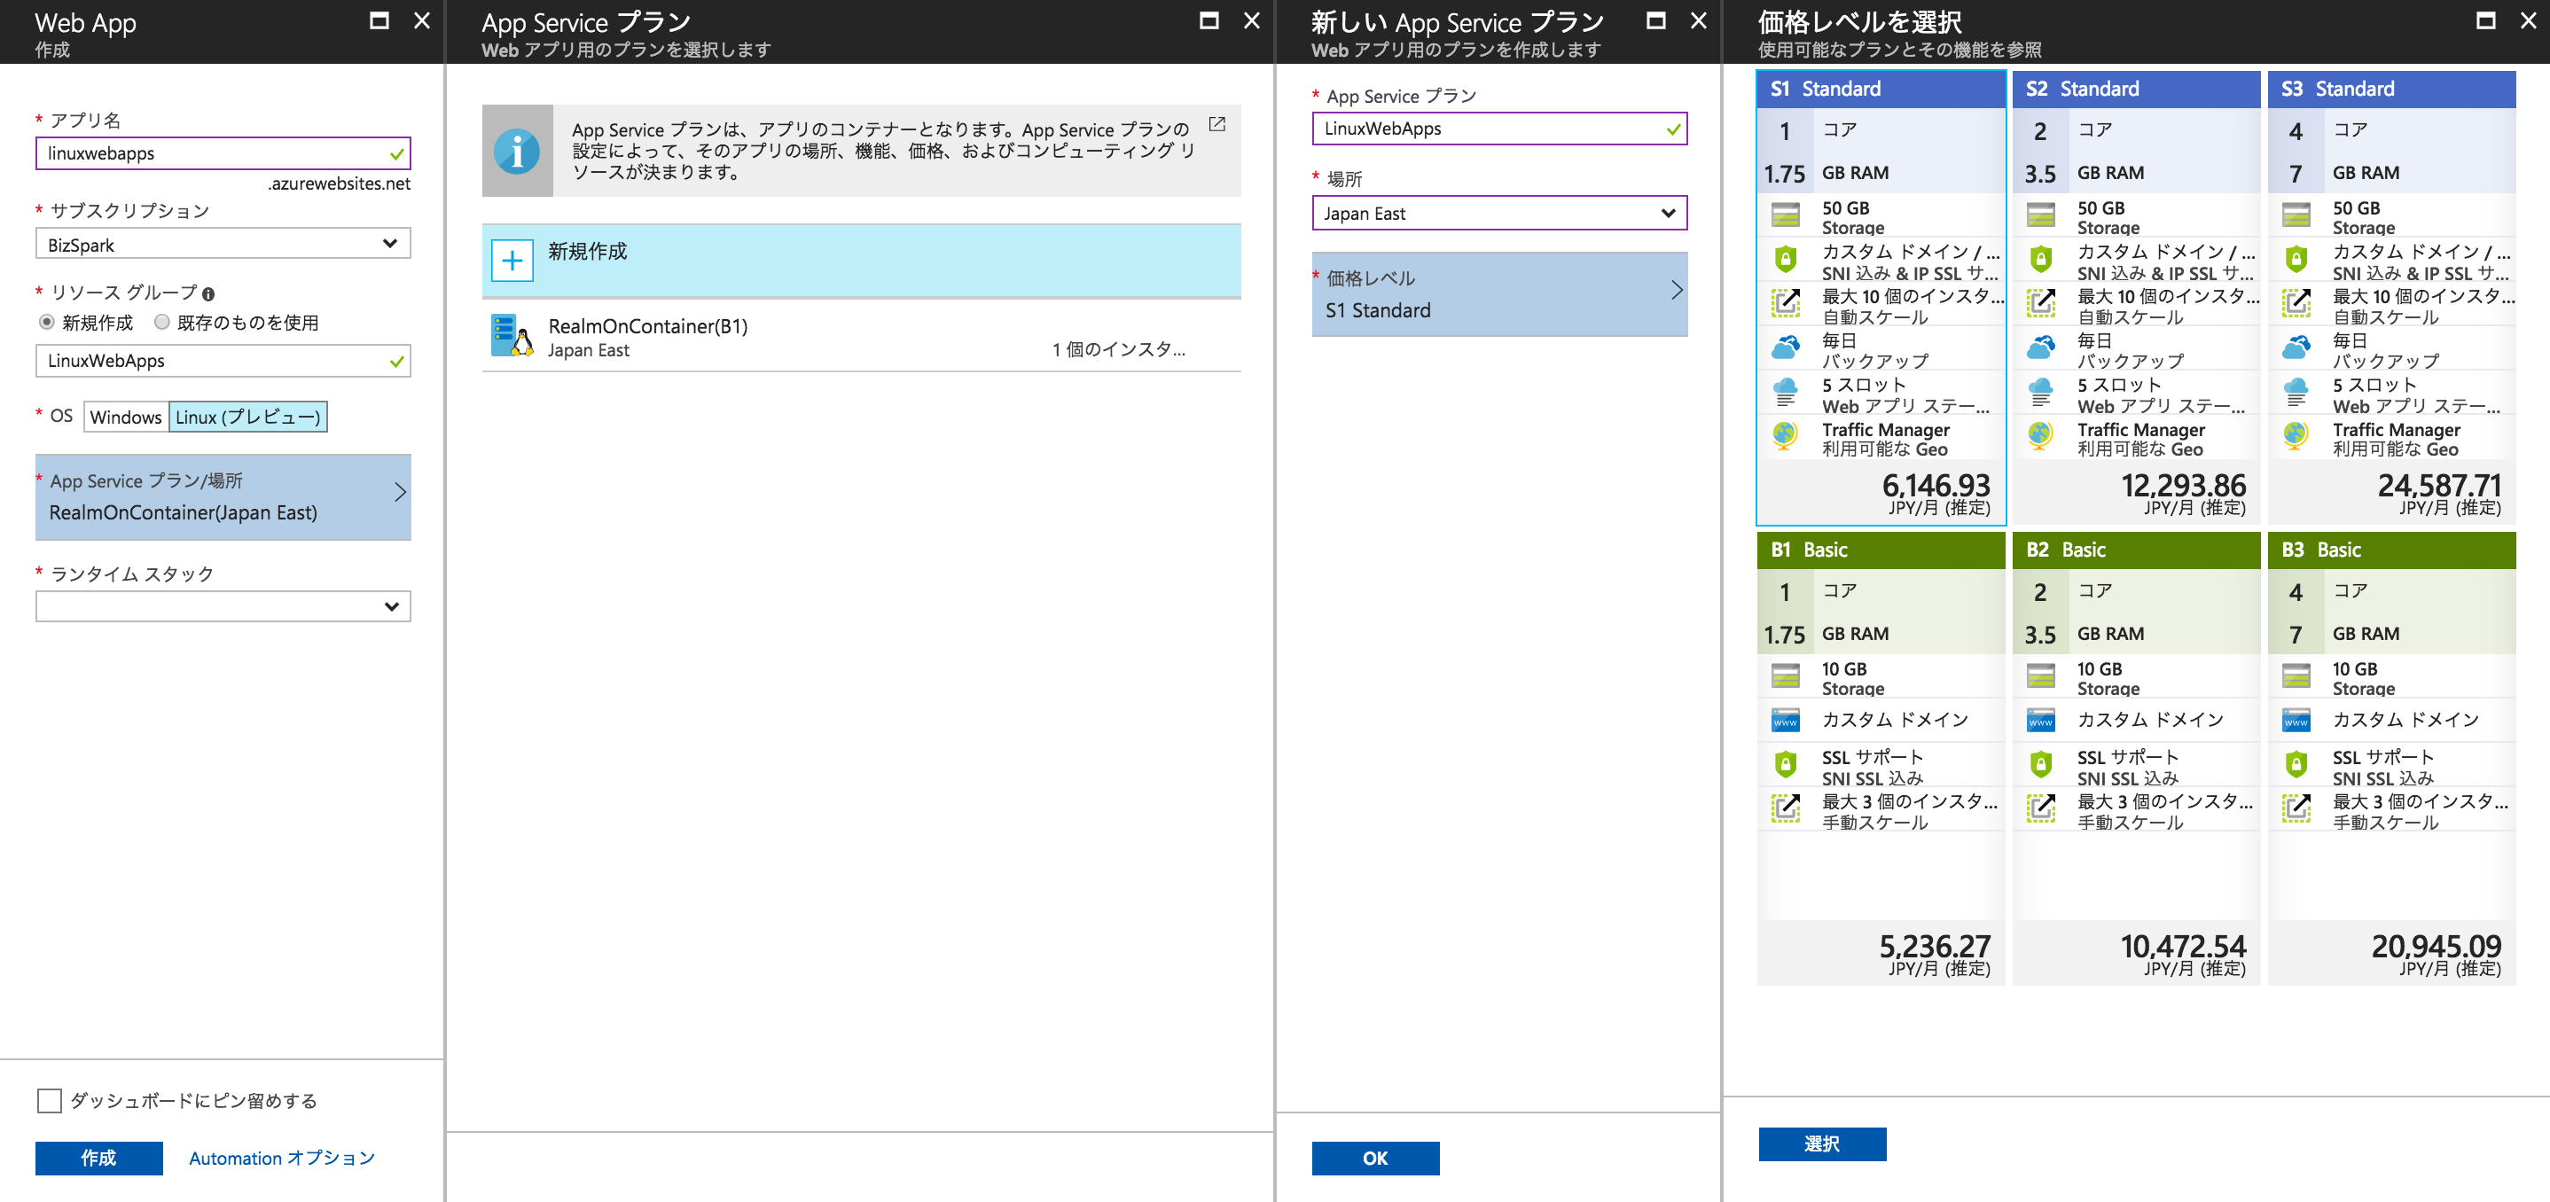
Task: Click the RealmOnContainer Linux server icon
Action: tap(512, 336)
